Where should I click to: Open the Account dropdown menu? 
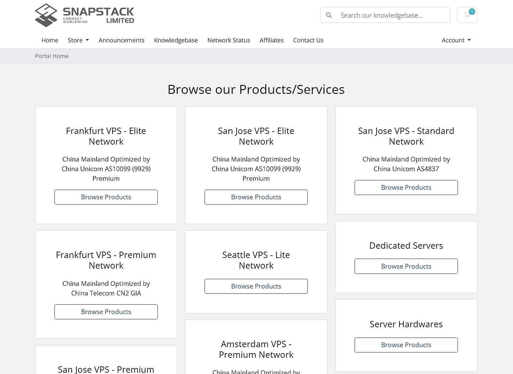456,40
